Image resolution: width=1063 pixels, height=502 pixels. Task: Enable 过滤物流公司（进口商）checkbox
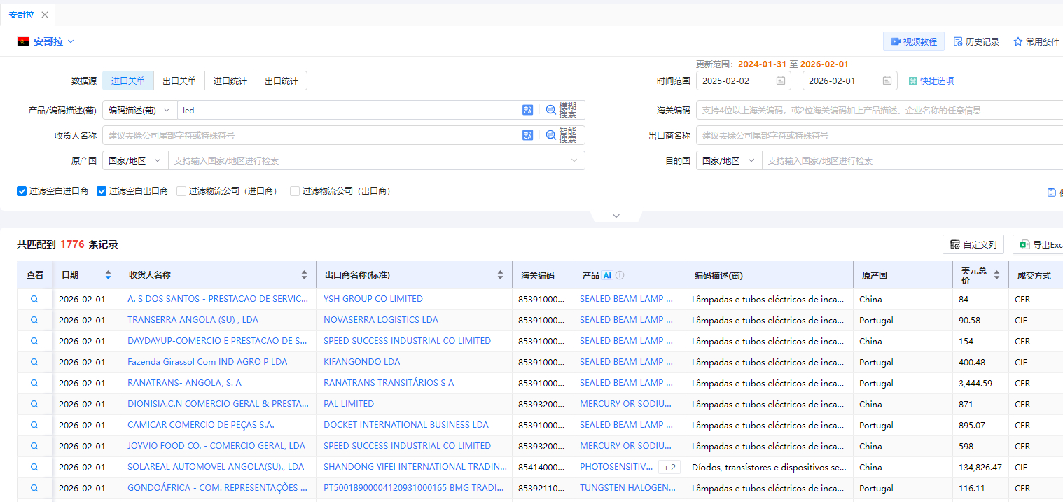[181, 190]
